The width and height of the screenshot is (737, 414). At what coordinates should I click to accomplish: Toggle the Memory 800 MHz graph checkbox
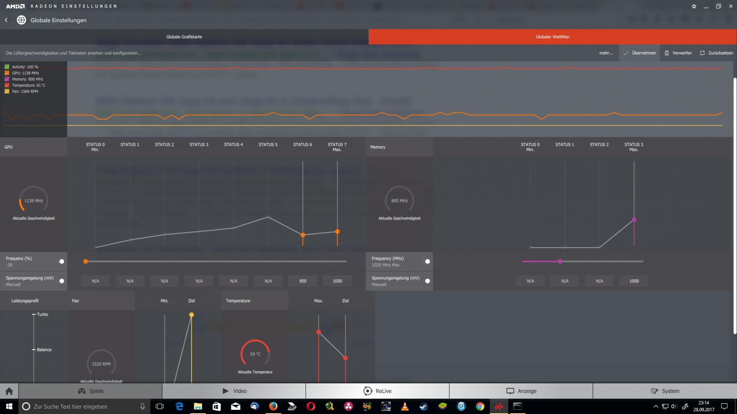tap(7, 79)
